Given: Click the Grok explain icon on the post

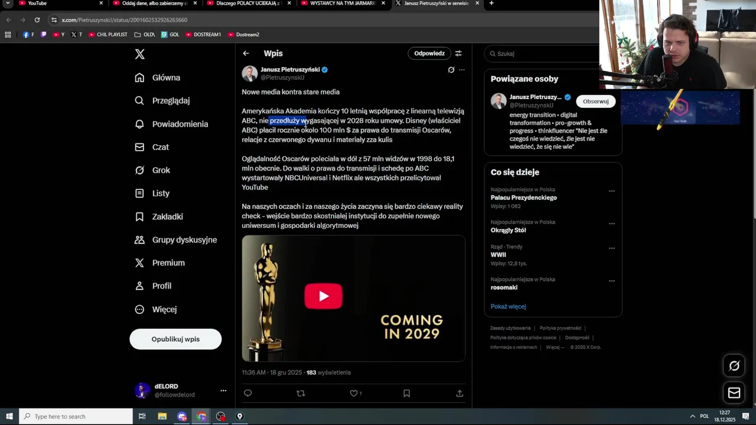Looking at the screenshot, I should 451,70.
